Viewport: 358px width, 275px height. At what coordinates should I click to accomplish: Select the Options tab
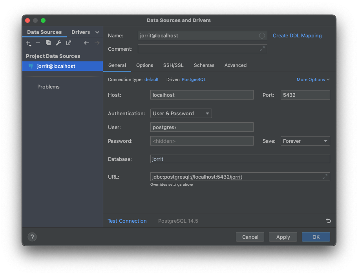pyautogui.click(x=144, y=65)
